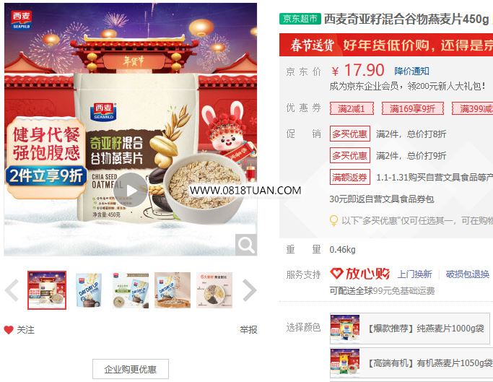Viewport: 493px width, 382px height.
Task: Click the magnifier zoom icon on product image
Action: (246, 245)
